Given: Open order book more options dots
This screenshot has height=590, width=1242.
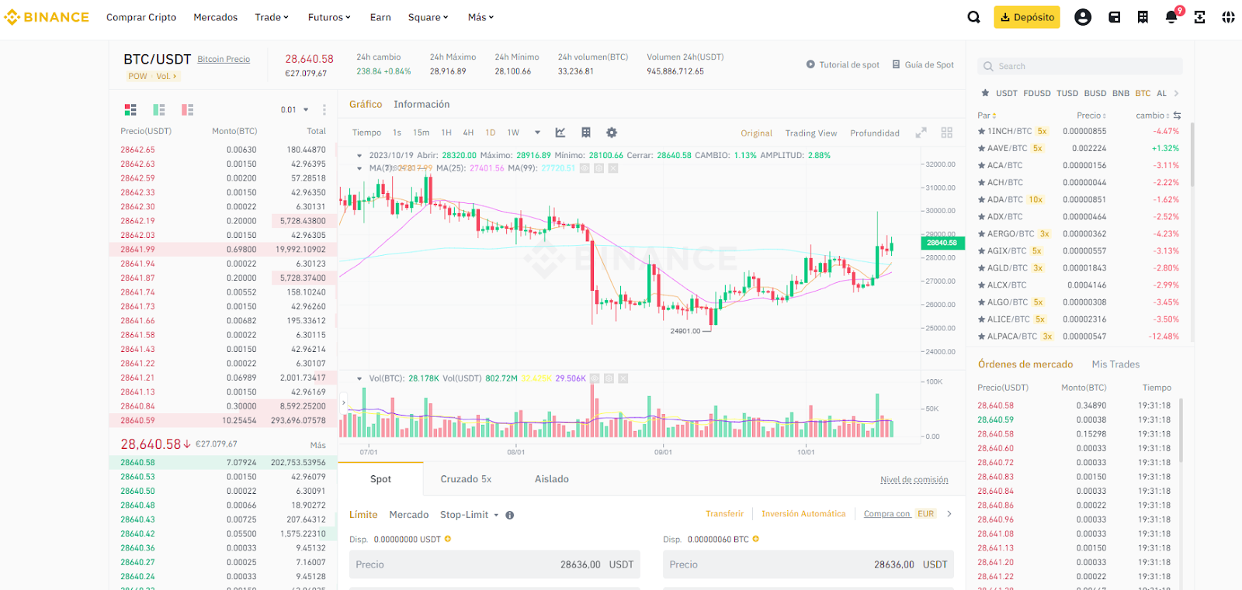Looking at the screenshot, I should coord(324,109).
